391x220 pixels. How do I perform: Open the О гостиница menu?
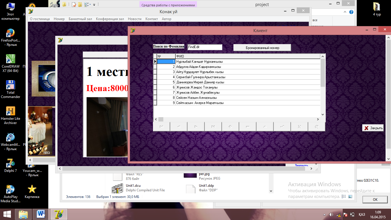pos(40,19)
